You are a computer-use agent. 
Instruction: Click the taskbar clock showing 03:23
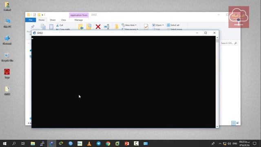pyautogui.click(x=245, y=143)
